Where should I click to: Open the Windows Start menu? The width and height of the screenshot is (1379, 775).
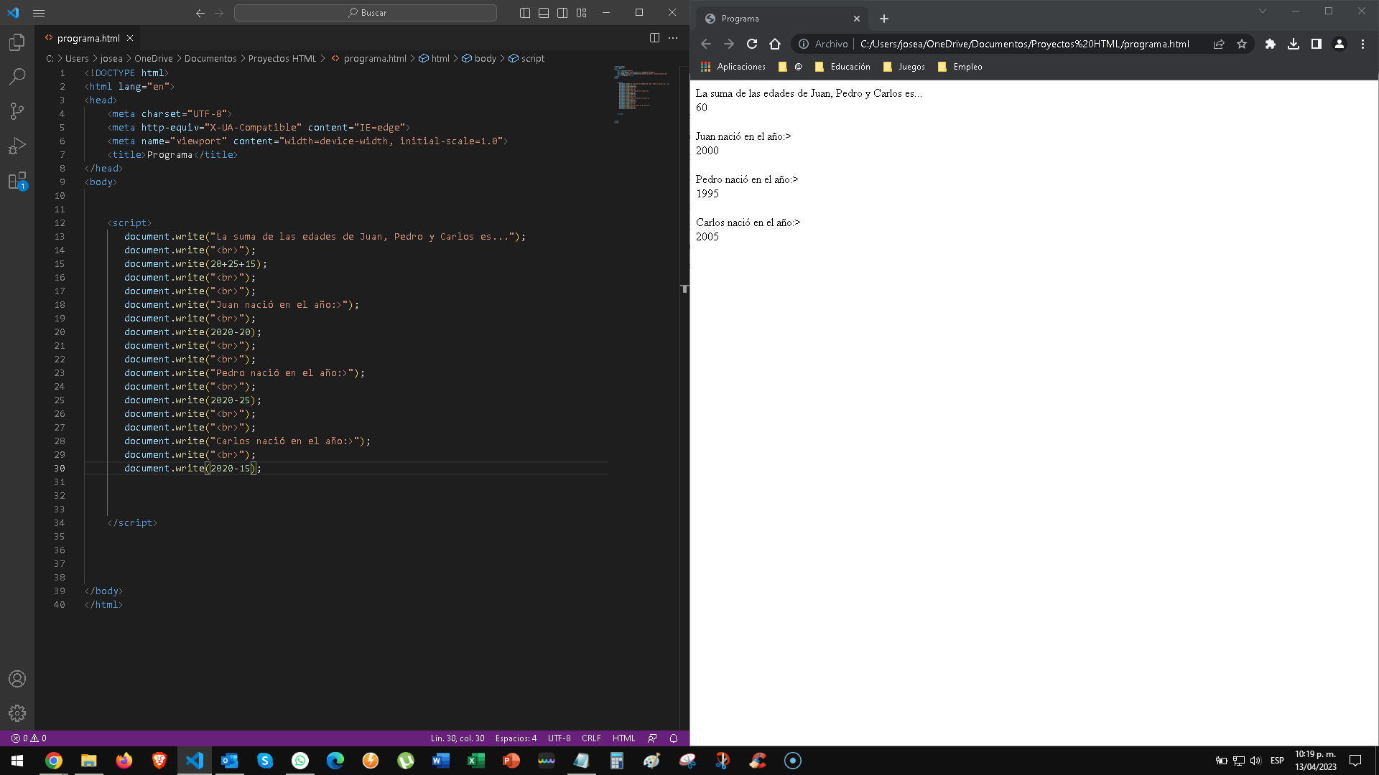(17, 761)
